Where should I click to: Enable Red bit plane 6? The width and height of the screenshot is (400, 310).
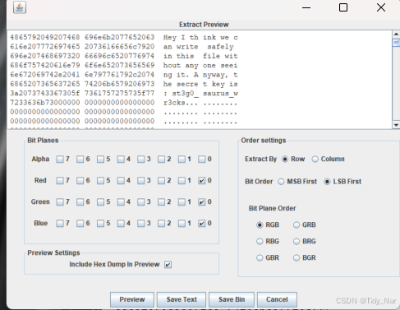[x=80, y=181]
